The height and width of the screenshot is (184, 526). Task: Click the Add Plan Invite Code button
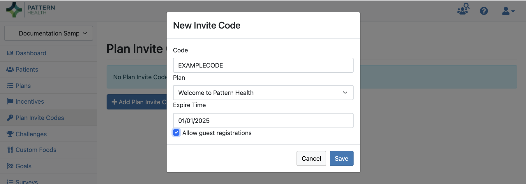pyautogui.click(x=136, y=102)
